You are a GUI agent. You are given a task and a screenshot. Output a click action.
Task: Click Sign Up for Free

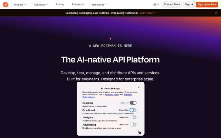(207, 4)
